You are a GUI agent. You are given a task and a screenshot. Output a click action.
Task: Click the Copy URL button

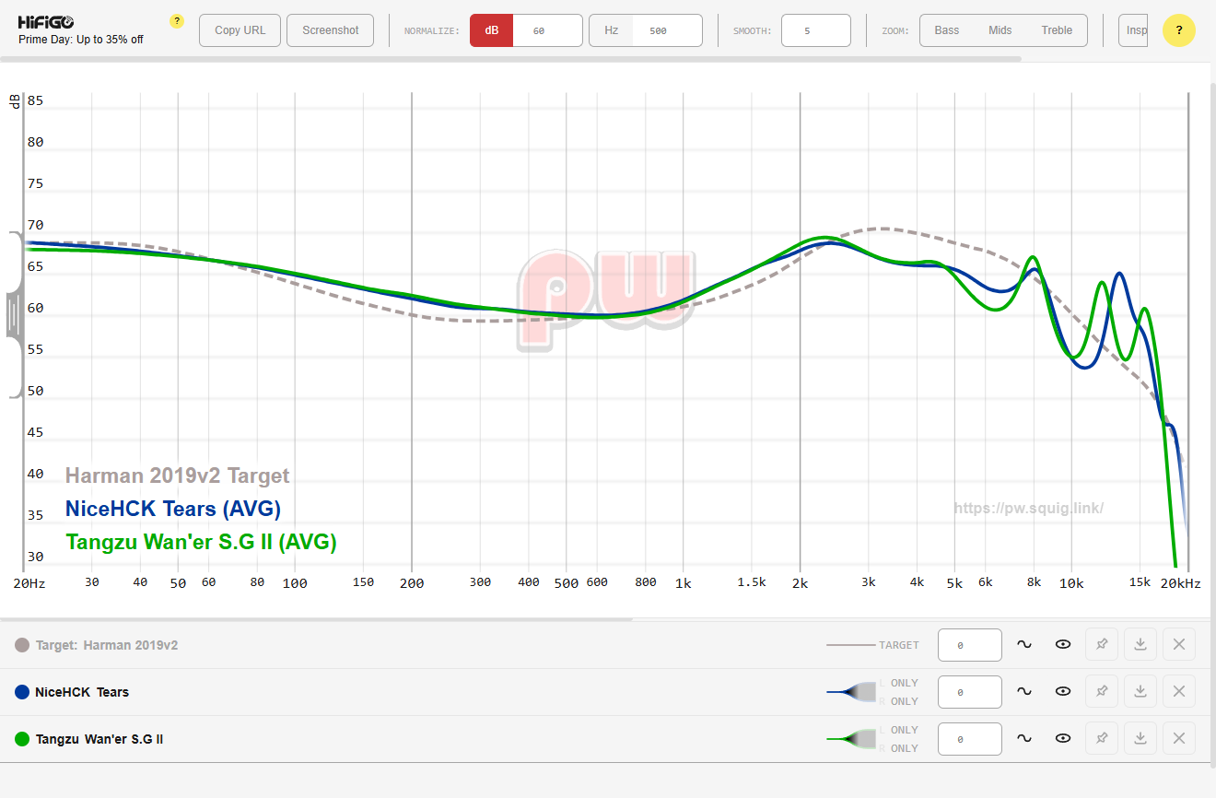pos(240,30)
